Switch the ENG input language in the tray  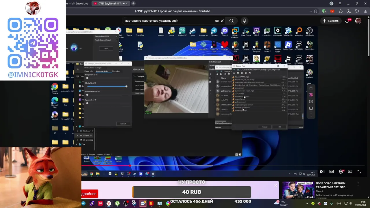tap(338, 204)
